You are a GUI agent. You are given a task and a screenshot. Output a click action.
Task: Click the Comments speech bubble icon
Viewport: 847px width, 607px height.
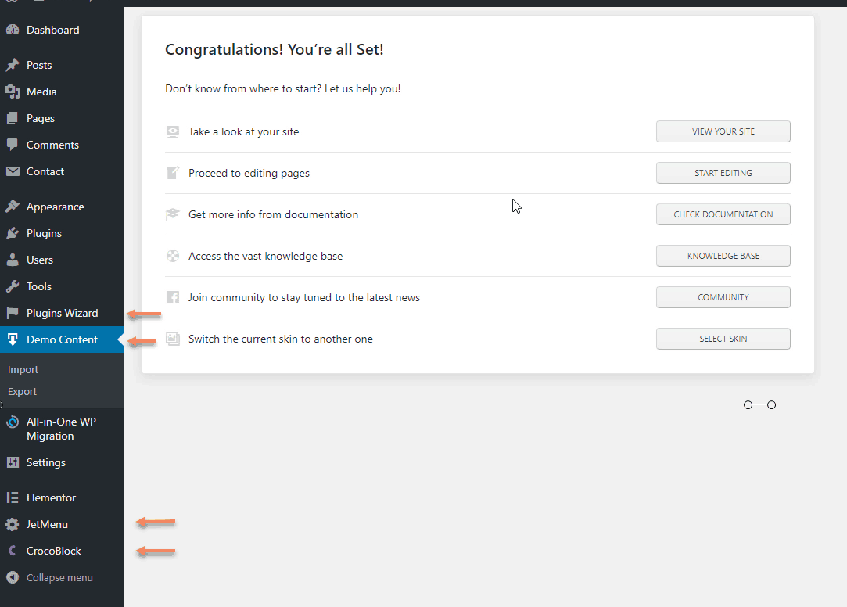[13, 145]
